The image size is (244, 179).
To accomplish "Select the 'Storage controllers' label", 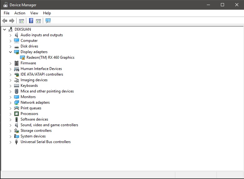I will tap(36, 131).
